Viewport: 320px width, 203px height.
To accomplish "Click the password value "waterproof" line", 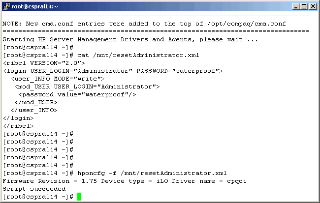I will [77, 94].
